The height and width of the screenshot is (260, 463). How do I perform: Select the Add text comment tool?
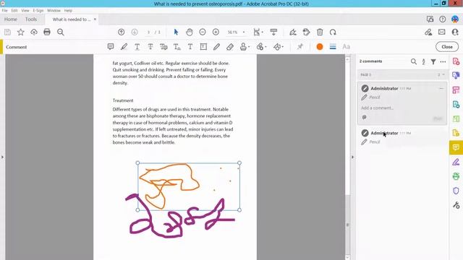click(190, 46)
